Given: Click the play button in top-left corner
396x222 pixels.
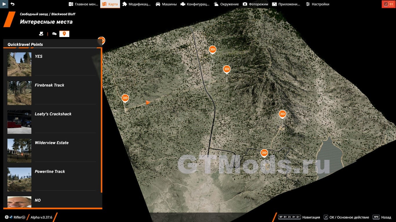Looking at the screenshot, I should pos(4,4).
